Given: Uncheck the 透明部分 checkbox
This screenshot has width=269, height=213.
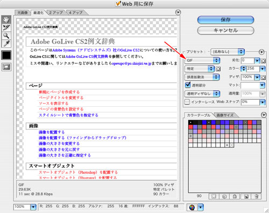Looking at the screenshot, I should (188, 85).
